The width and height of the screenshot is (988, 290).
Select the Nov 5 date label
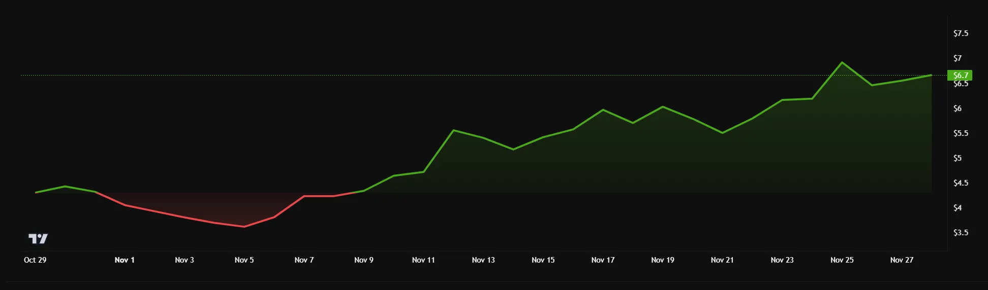coord(244,260)
